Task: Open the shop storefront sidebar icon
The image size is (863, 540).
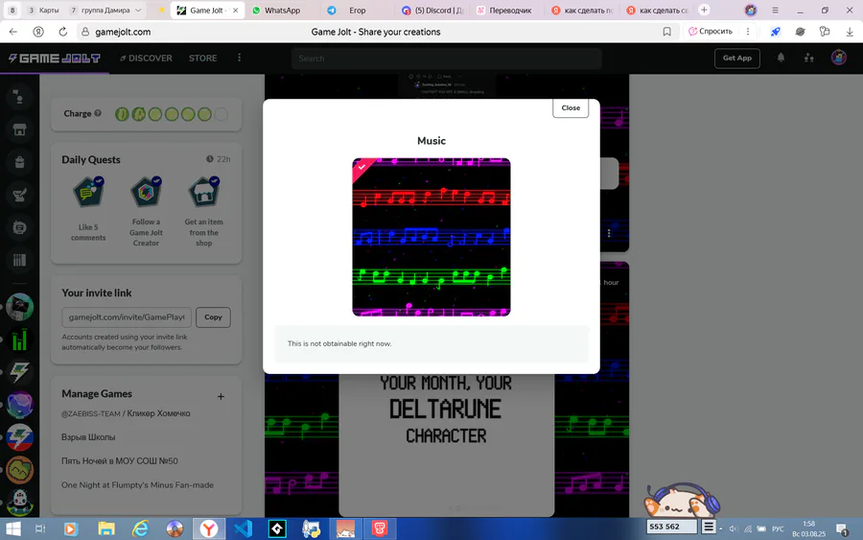Action: coord(19,129)
